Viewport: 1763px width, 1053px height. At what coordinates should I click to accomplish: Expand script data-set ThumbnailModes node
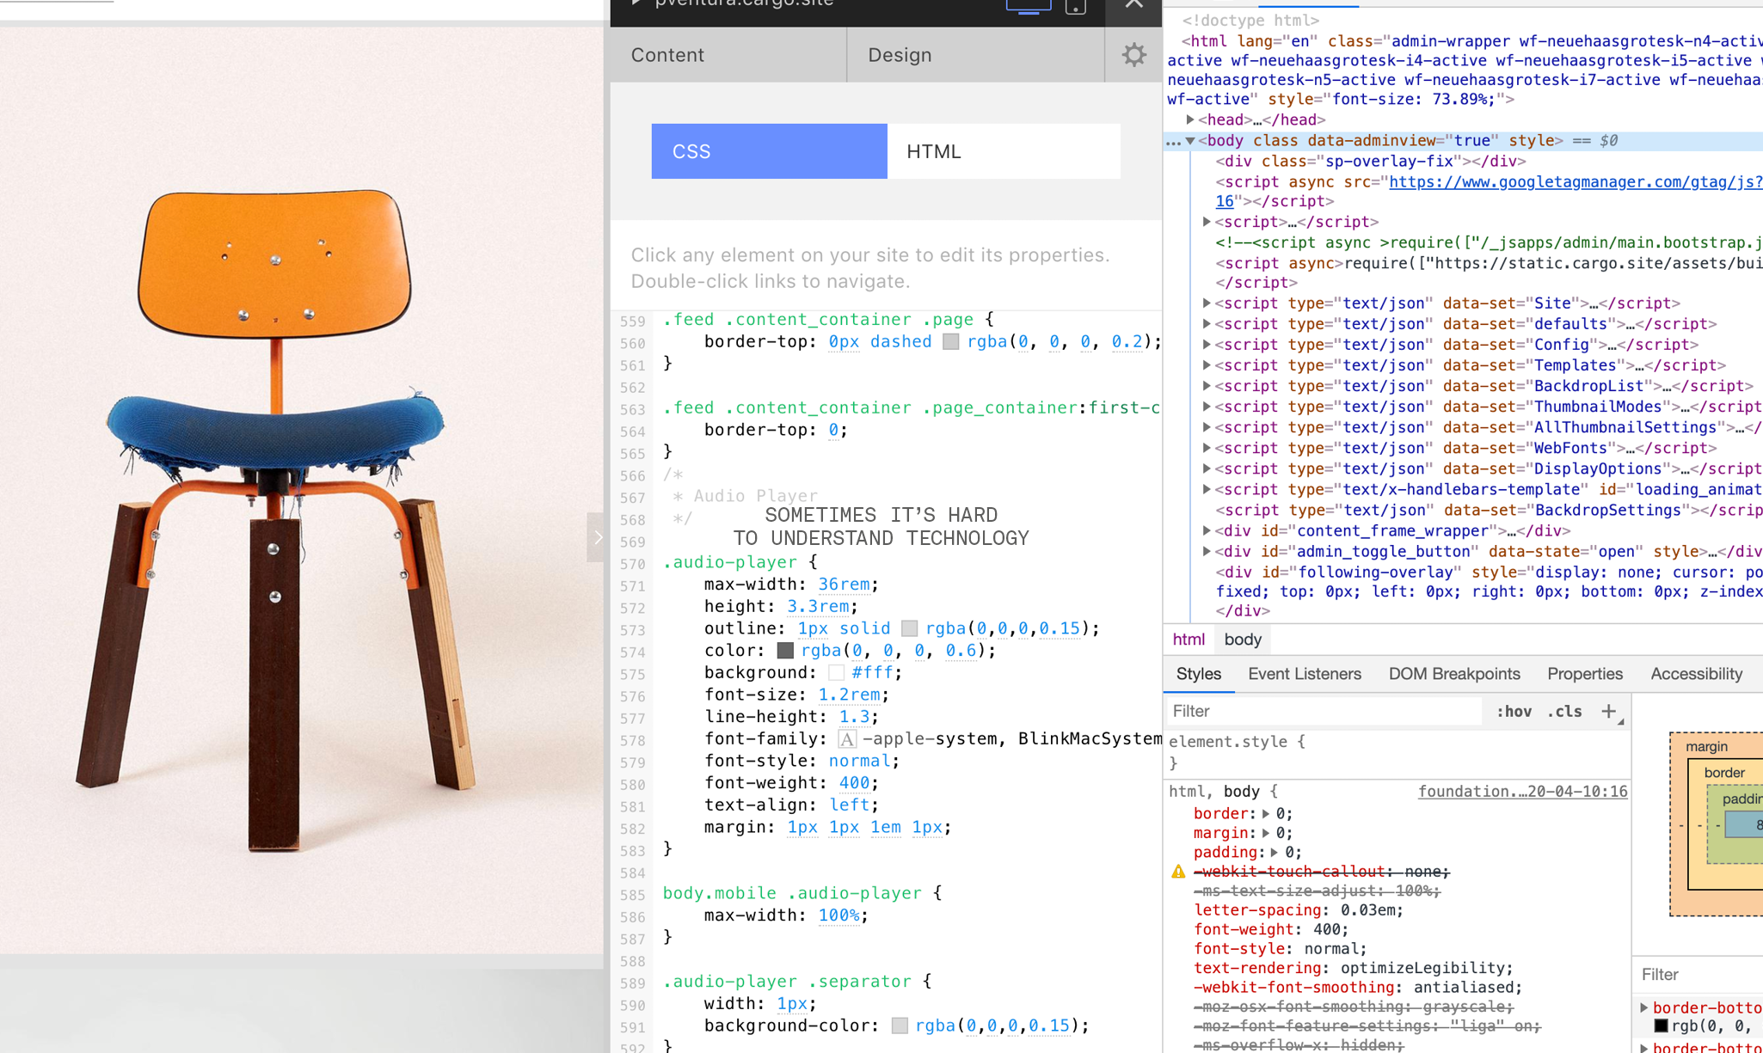pos(1207,407)
